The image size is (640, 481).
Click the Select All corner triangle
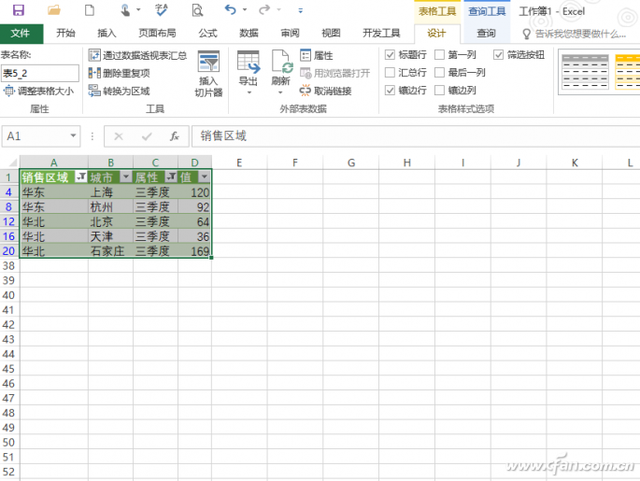pyautogui.click(x=13, y=163)
